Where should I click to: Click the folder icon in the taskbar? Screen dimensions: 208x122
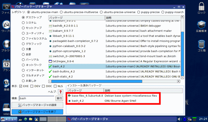pyautogui.click(x=31, y=119)
